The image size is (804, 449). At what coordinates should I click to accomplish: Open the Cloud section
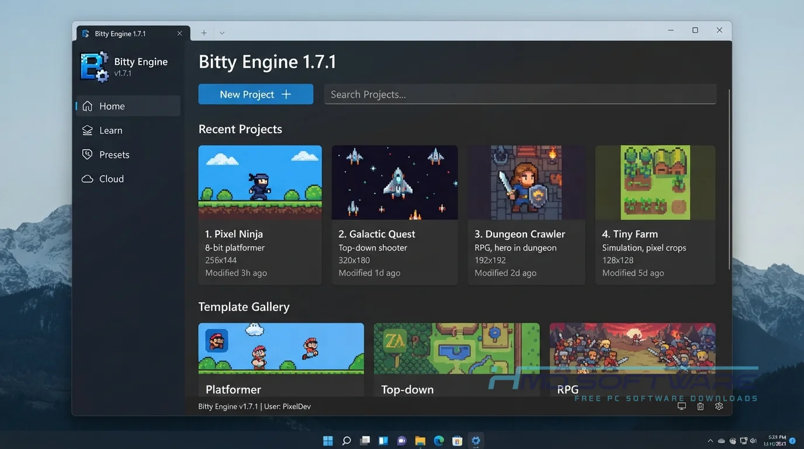(128, 179)
